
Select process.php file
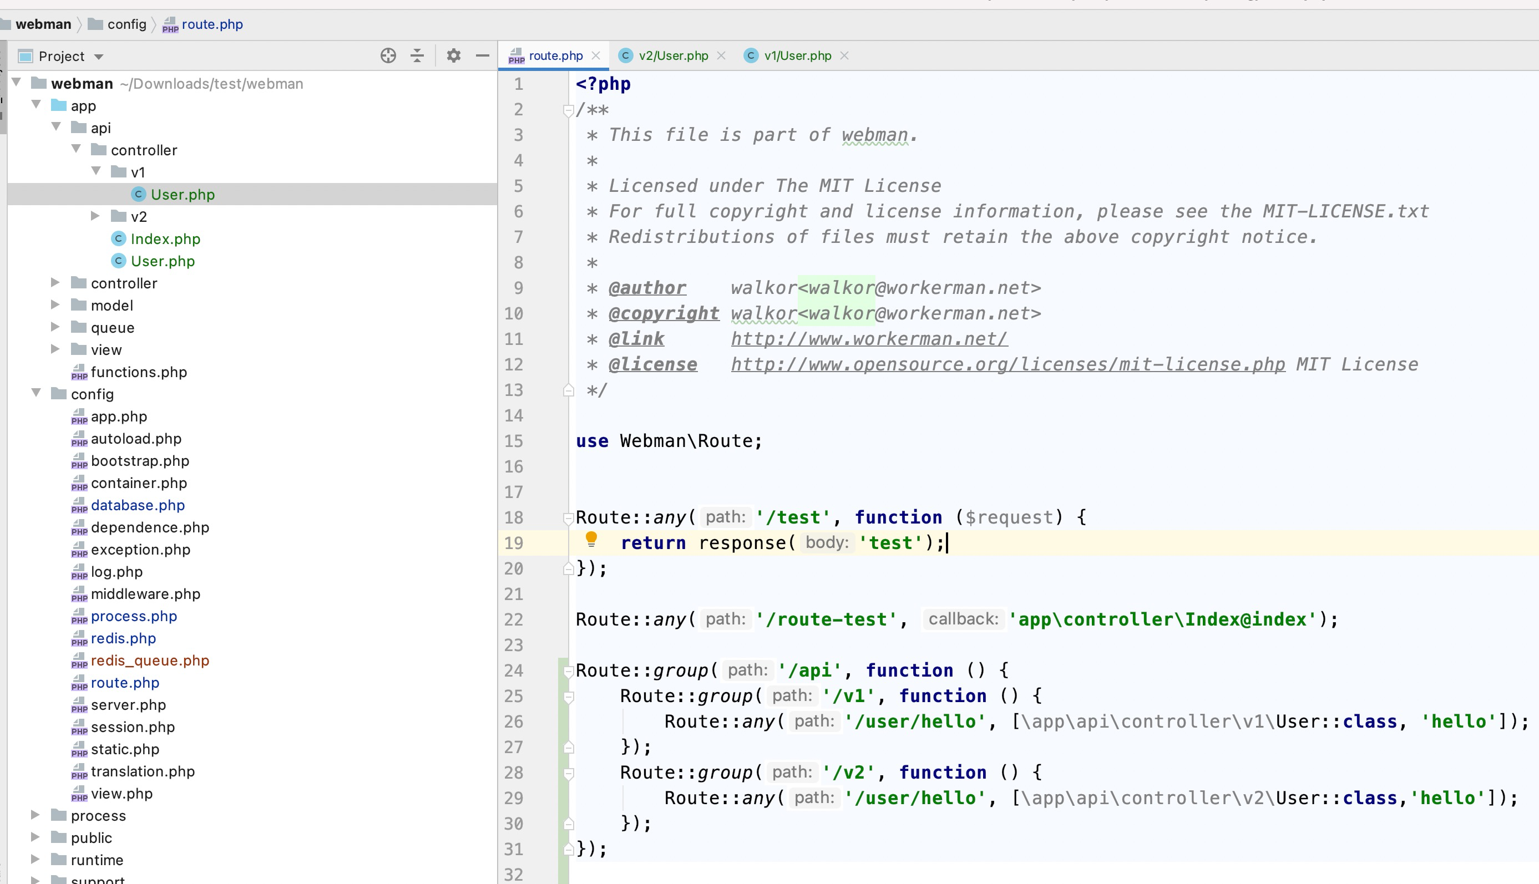(x=134, y=616)
